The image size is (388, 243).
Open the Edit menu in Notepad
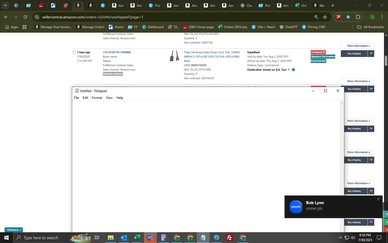(x=85, y=98)
